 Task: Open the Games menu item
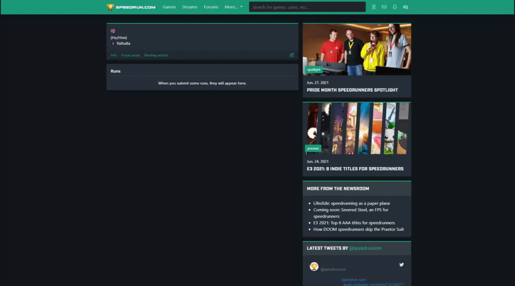point(169,7)
